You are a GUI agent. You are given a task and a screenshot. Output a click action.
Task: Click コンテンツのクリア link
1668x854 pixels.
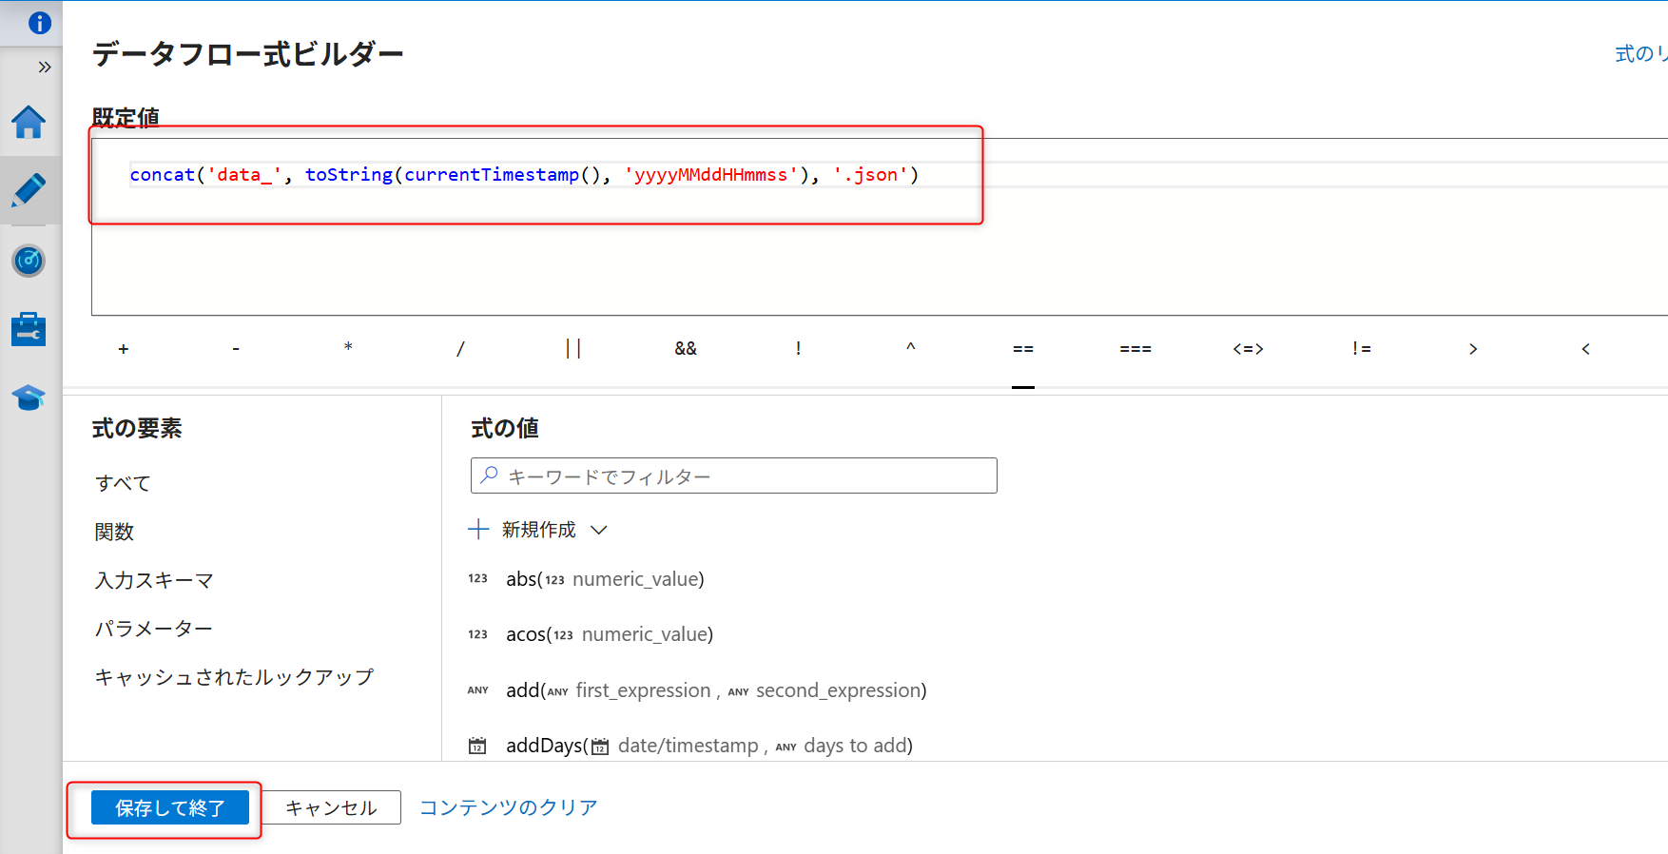tap(509, 807)
